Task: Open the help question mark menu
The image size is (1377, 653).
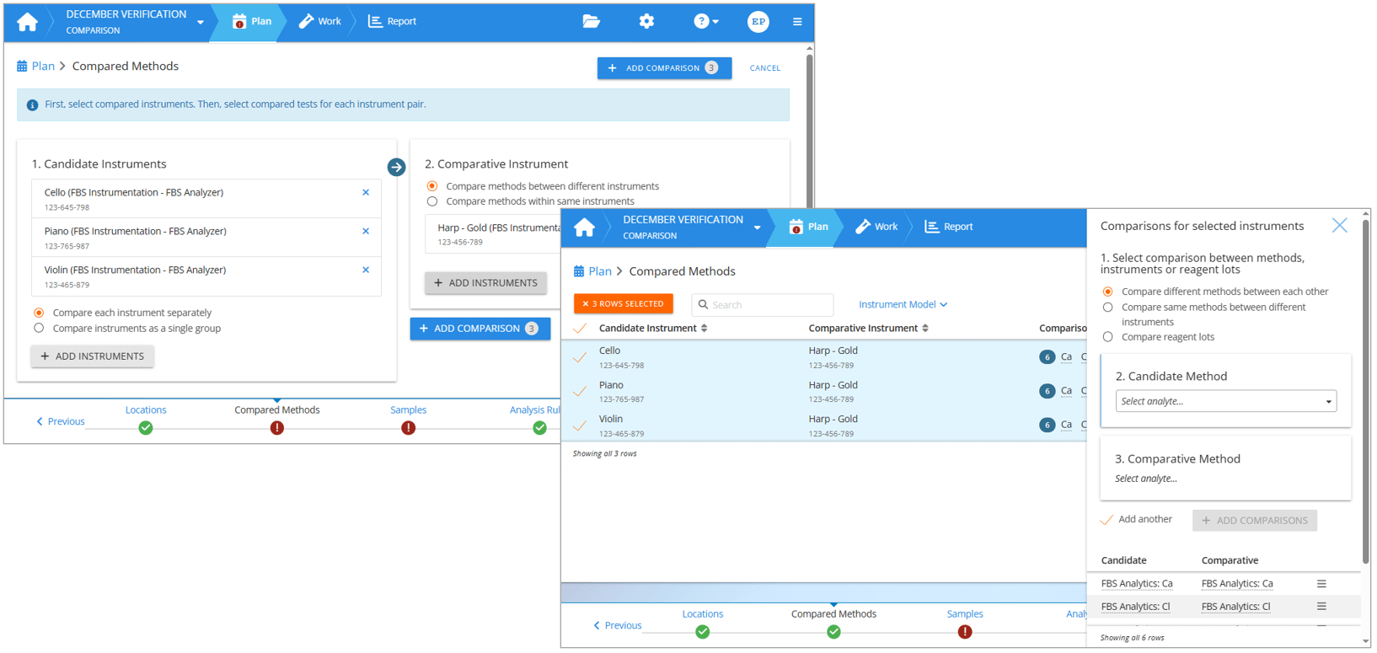Action: (705, 22)
